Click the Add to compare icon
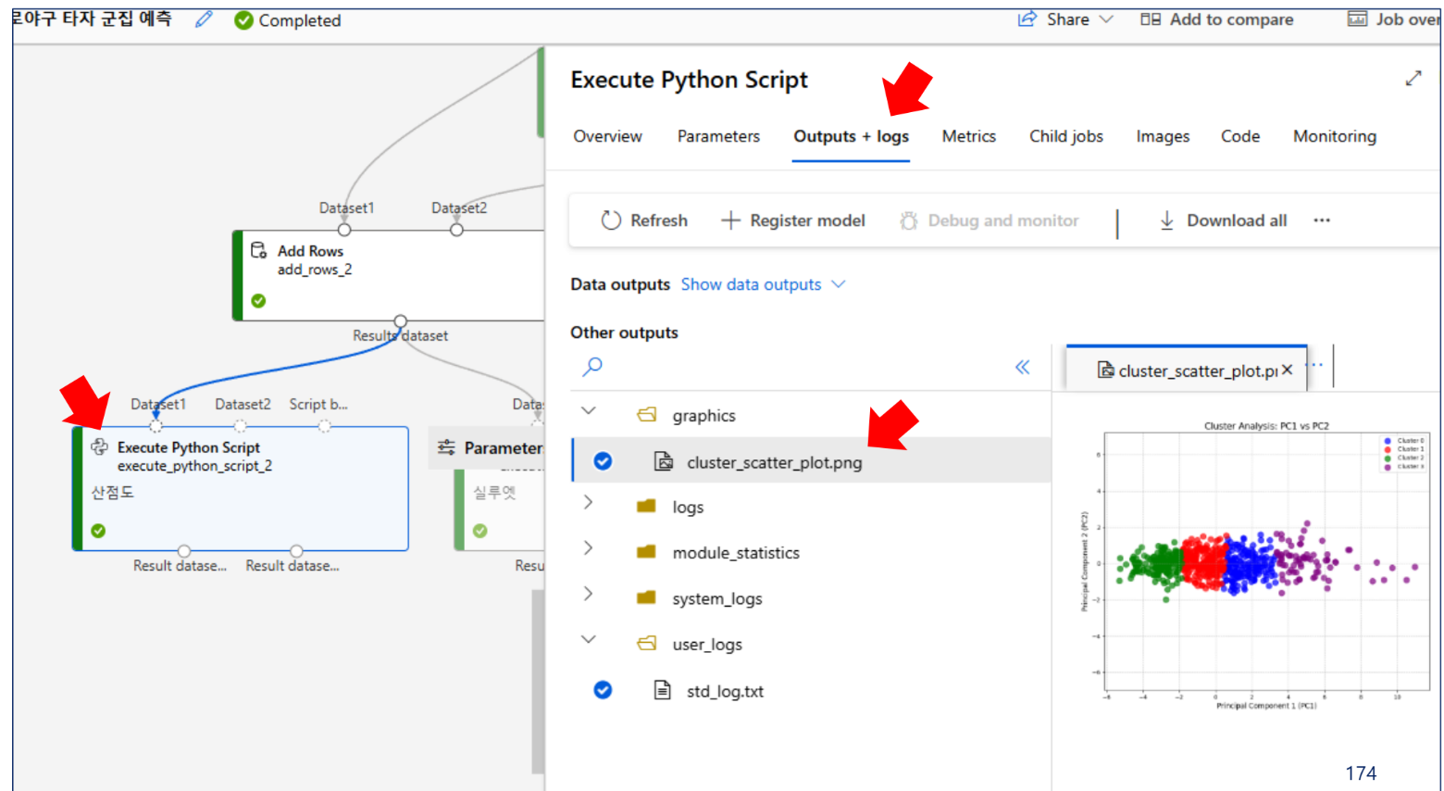1444x791 pixels. [x=1150, y=19]
